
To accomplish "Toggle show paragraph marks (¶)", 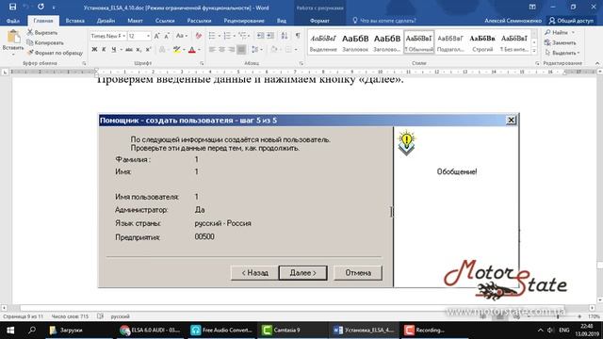I will tap(298, 36).
